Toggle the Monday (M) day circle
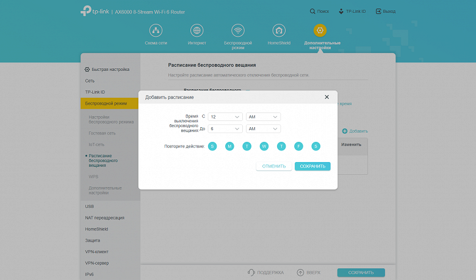This screenshot has height=280, width=476. point(229,146)
